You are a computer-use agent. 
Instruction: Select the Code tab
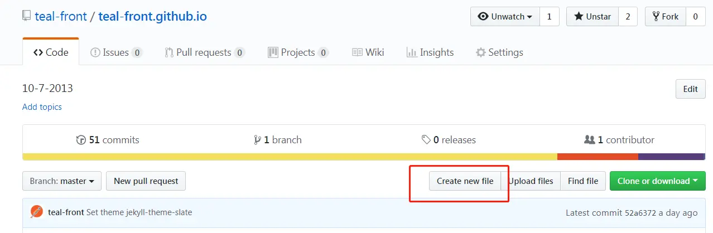click(51, 52)
